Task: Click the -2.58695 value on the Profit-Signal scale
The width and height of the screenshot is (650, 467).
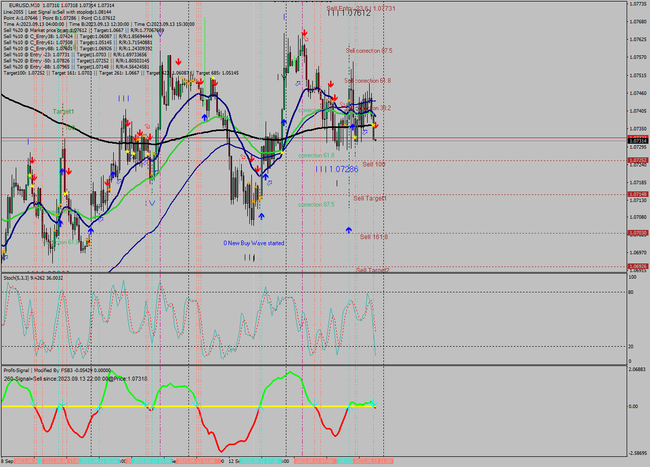Action: tap(637, 453)
